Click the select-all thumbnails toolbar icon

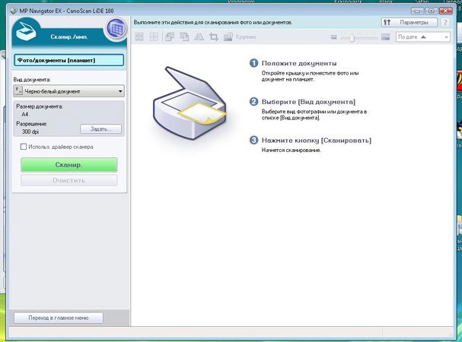[139, 37]
